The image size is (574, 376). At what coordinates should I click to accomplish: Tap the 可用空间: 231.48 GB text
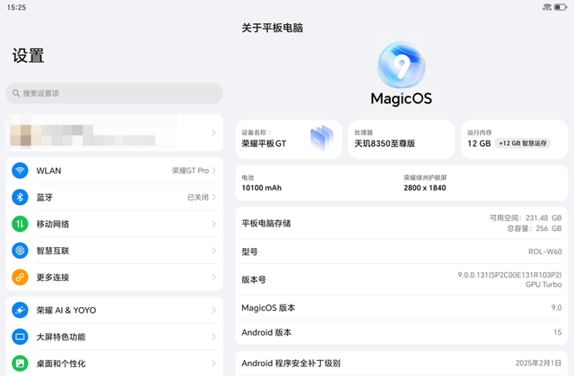[x=526, y=218]
